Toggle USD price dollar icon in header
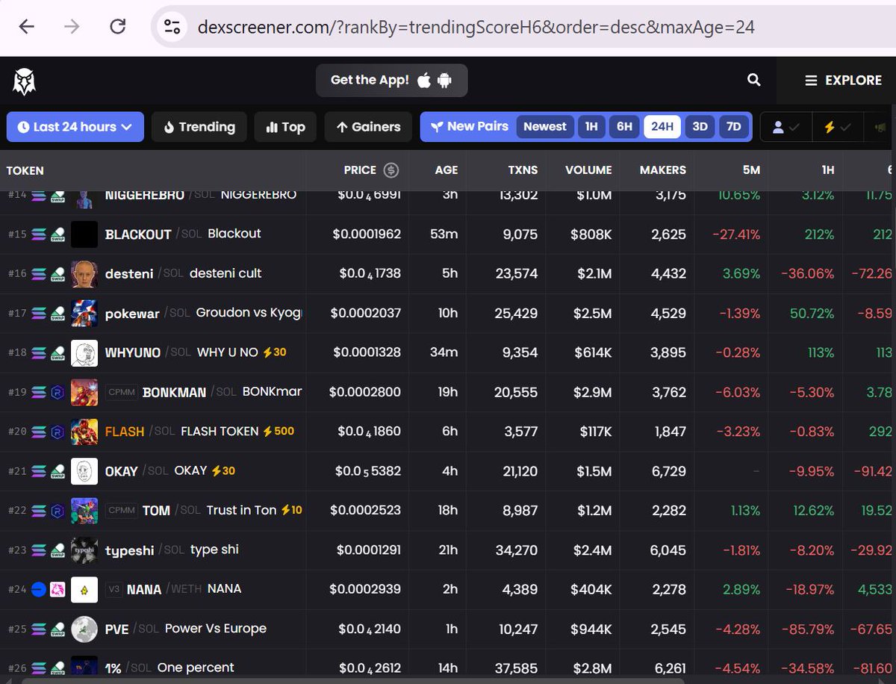896x684 pixels. (391, 170)
